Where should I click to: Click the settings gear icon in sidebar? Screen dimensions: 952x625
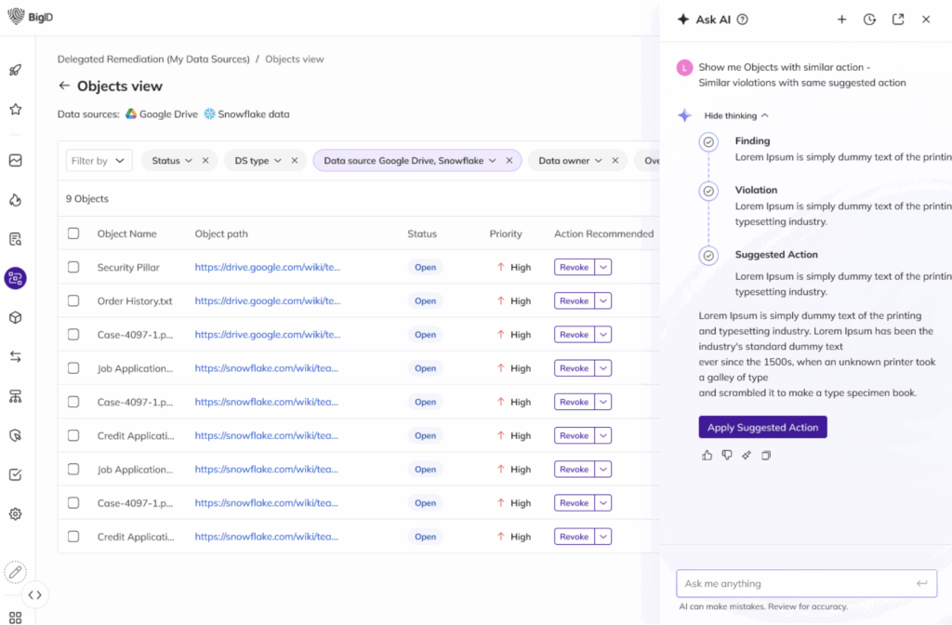(16, 514)
